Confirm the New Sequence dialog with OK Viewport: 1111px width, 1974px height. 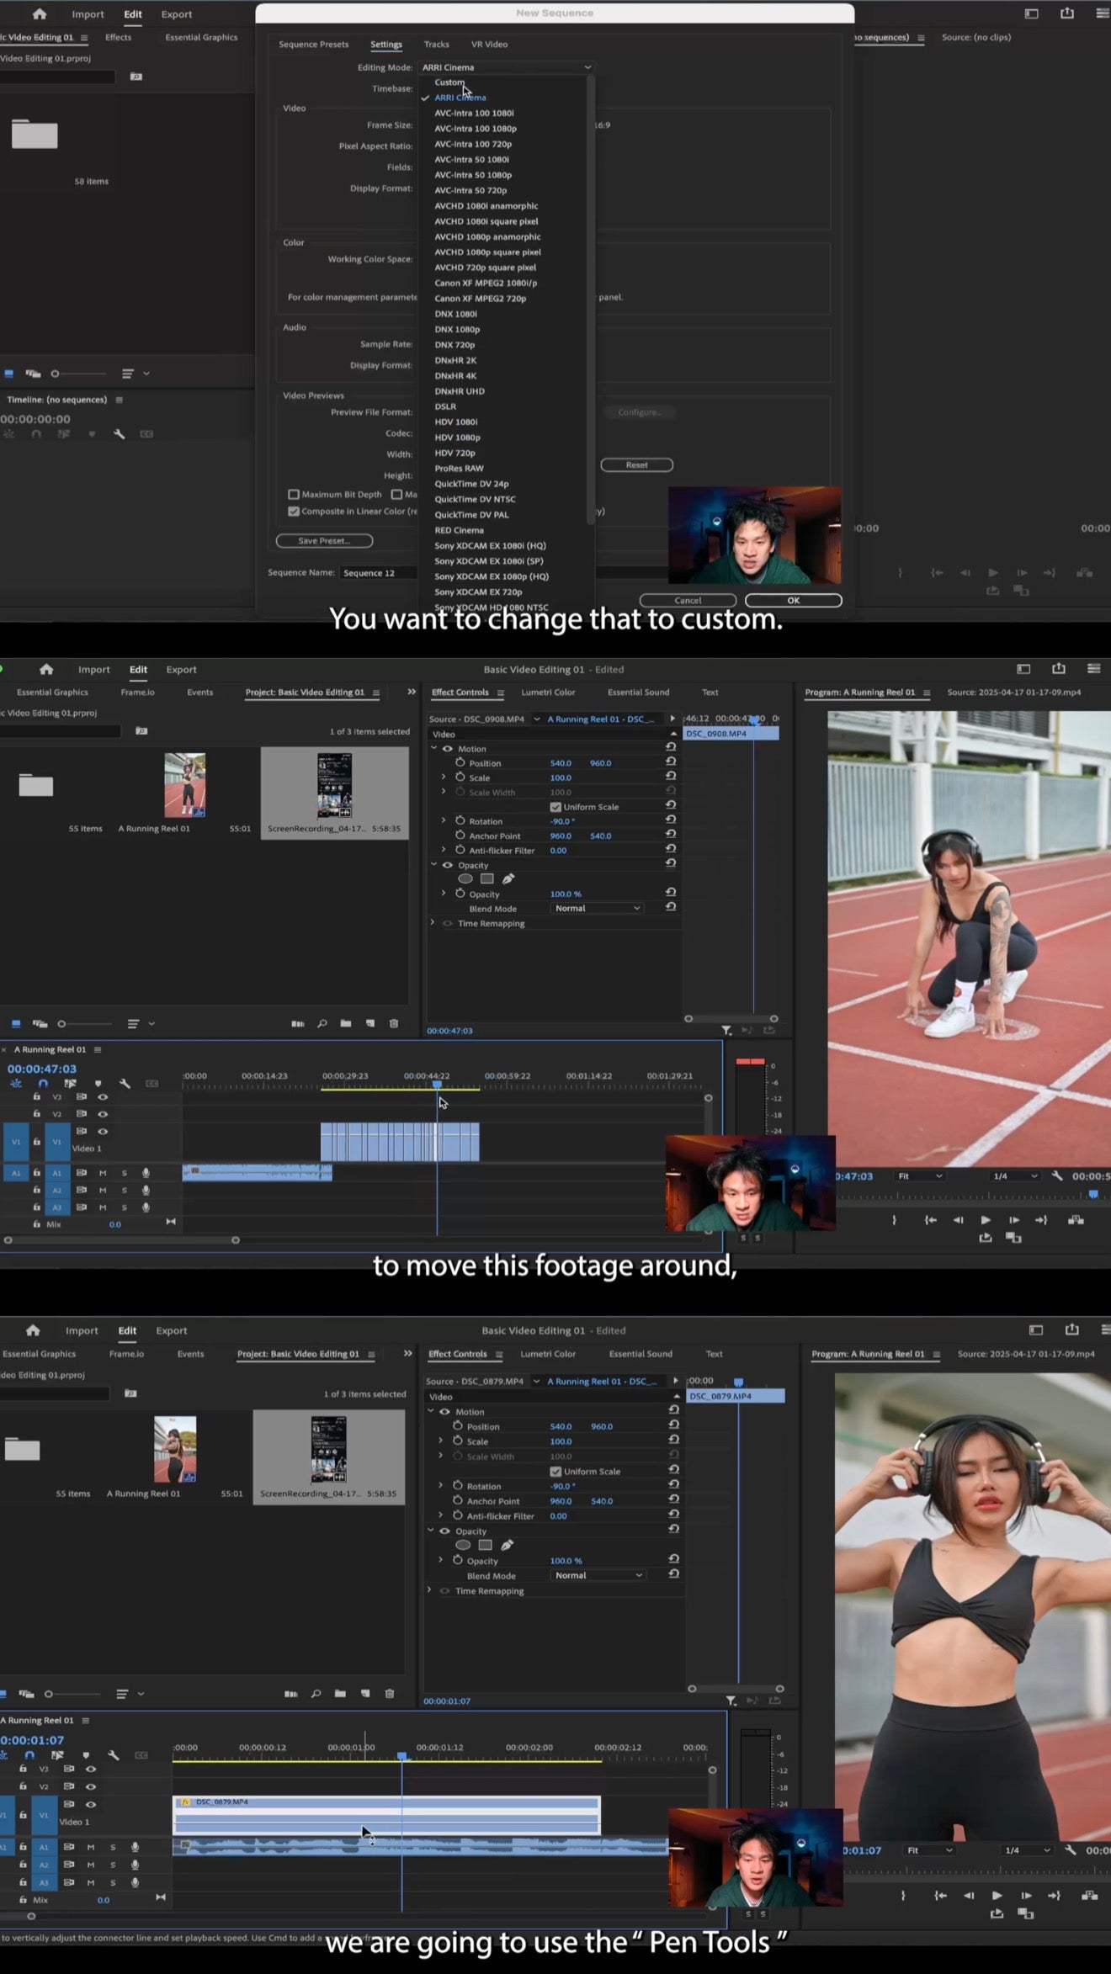coord(793,601)
